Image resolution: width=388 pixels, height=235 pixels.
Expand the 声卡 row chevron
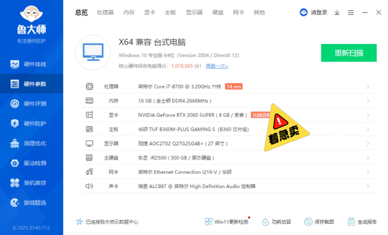point(368,187)
